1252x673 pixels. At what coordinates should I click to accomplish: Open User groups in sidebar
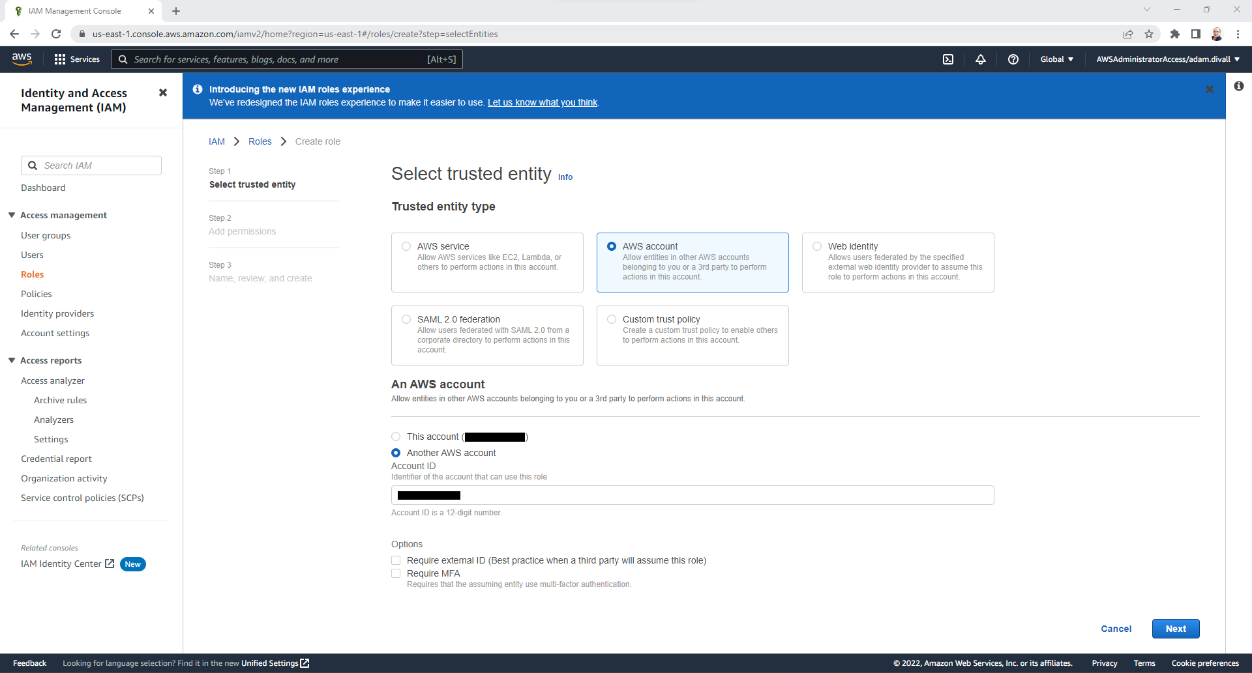click(x=46, y=235)
